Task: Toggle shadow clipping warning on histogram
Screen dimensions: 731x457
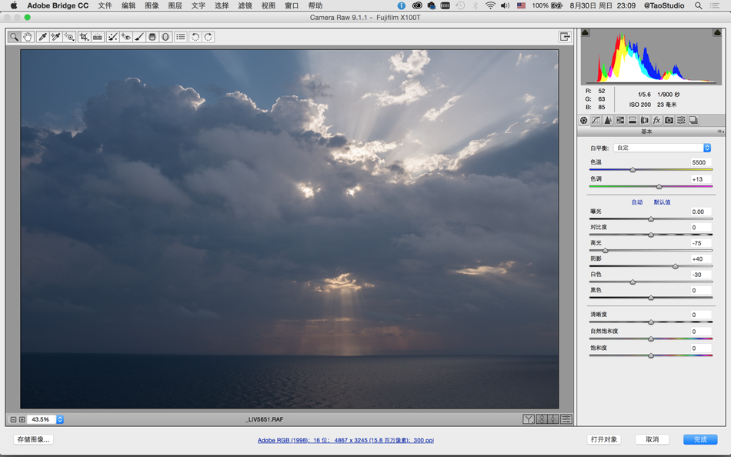Action: coord(586,32)
